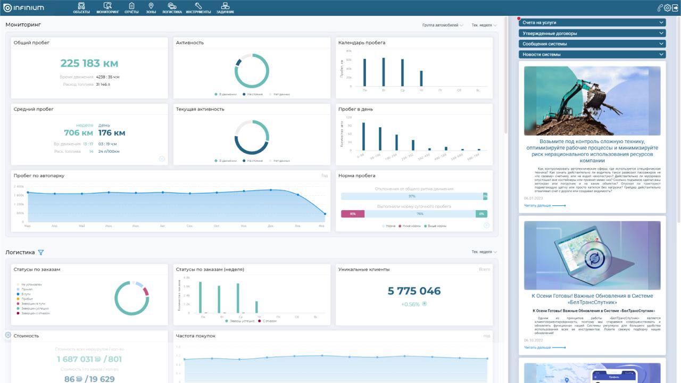681x383 pixels.
Task: Expand the Счета на услуги panel
Action: pyautogui.click(x=592, y=23)
